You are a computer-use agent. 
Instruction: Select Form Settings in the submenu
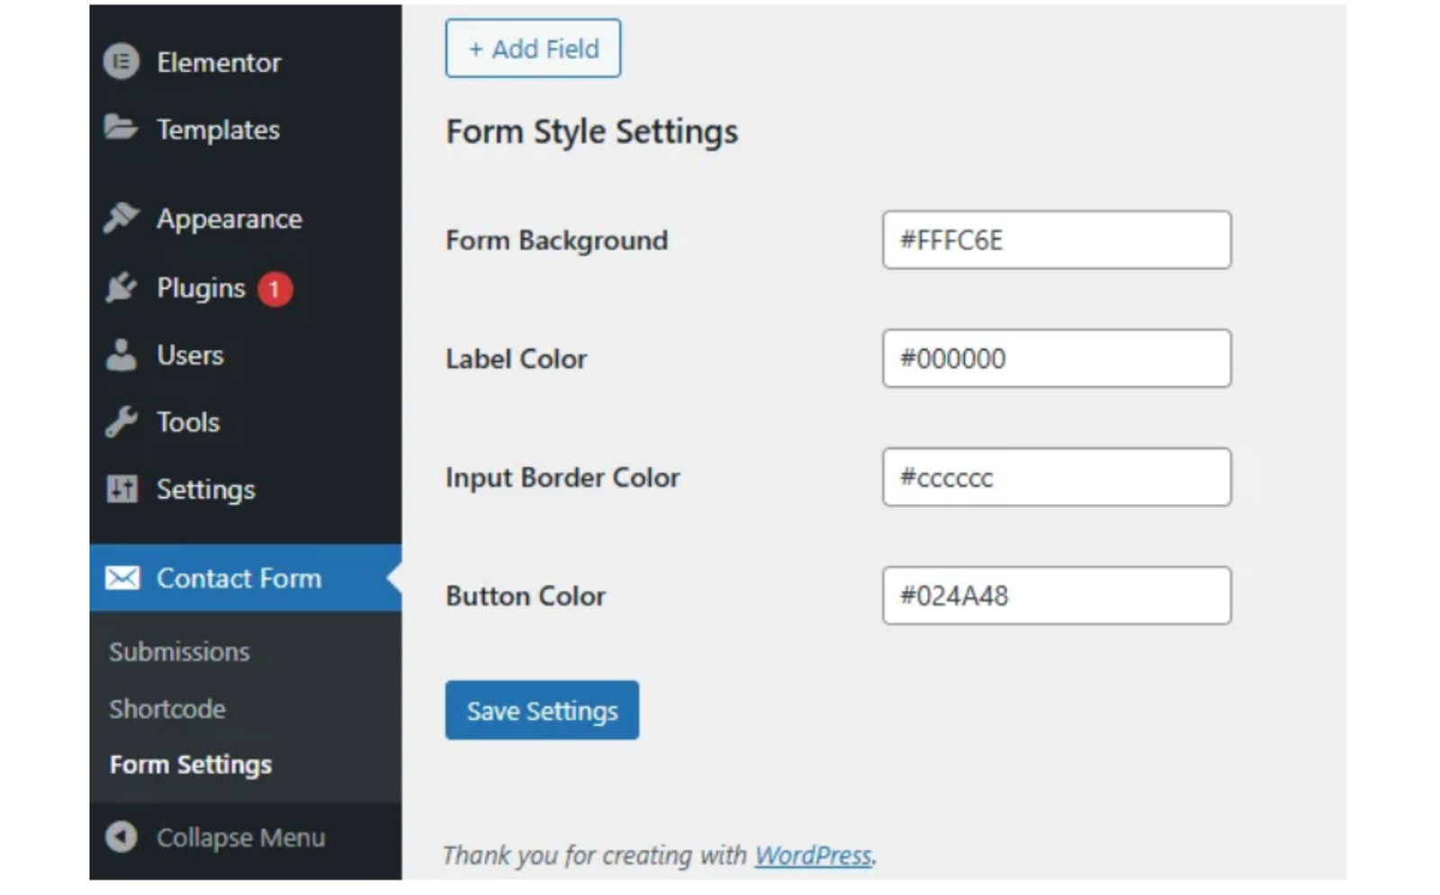191,765
